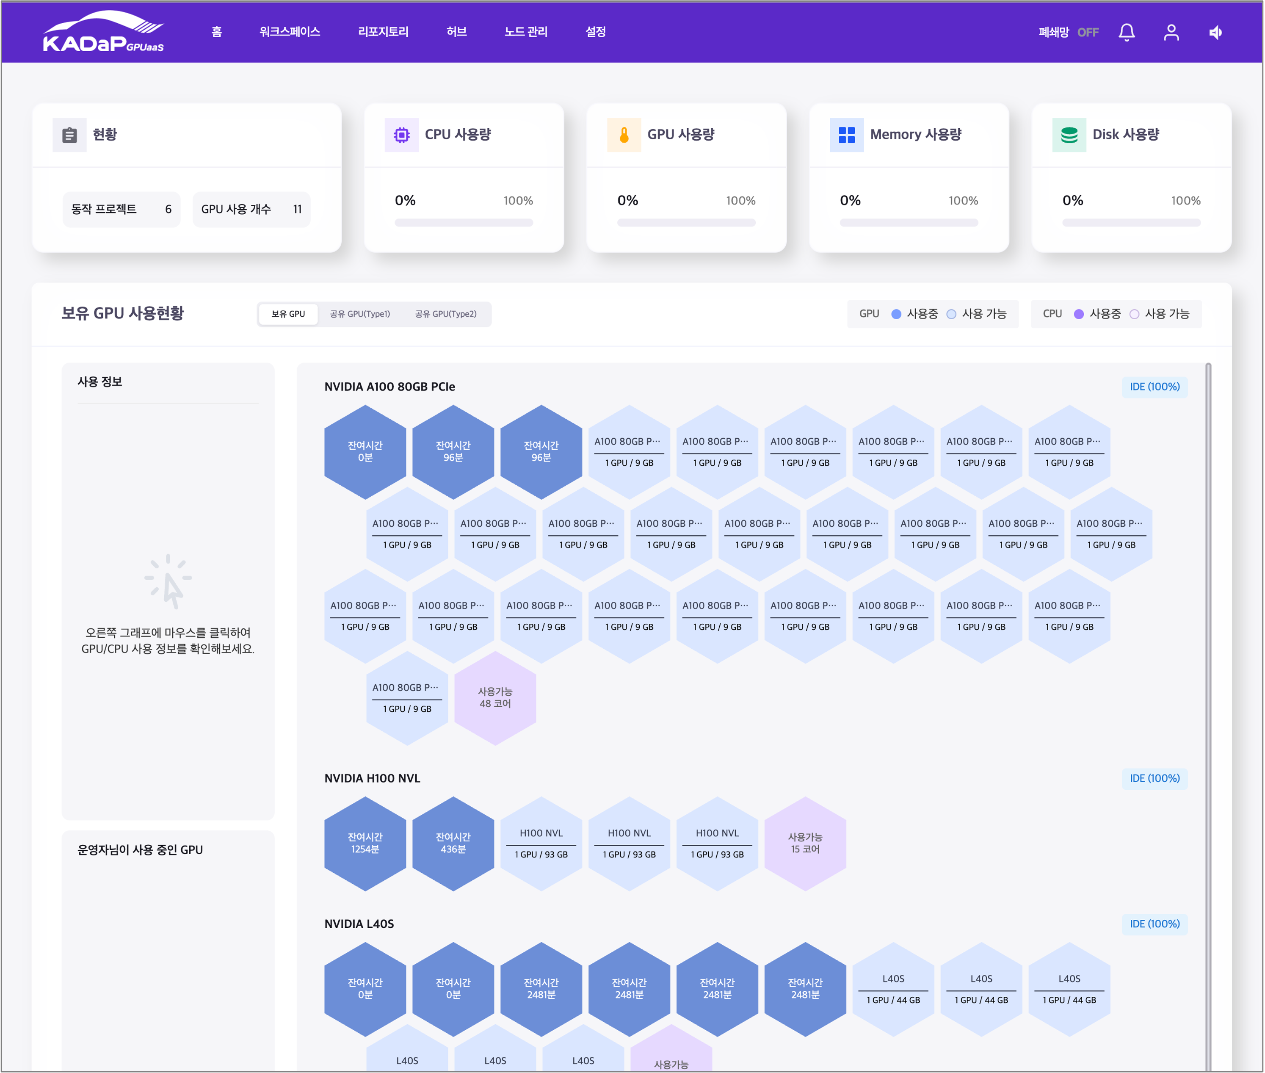Click the announcement speaker icon

1216,32
